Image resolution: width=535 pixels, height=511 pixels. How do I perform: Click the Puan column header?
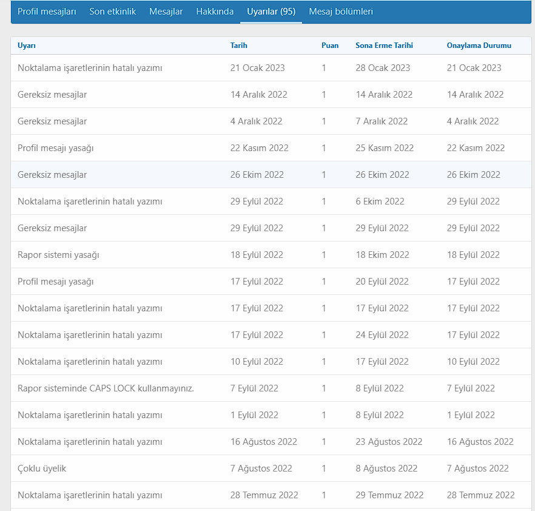(330, 46)
